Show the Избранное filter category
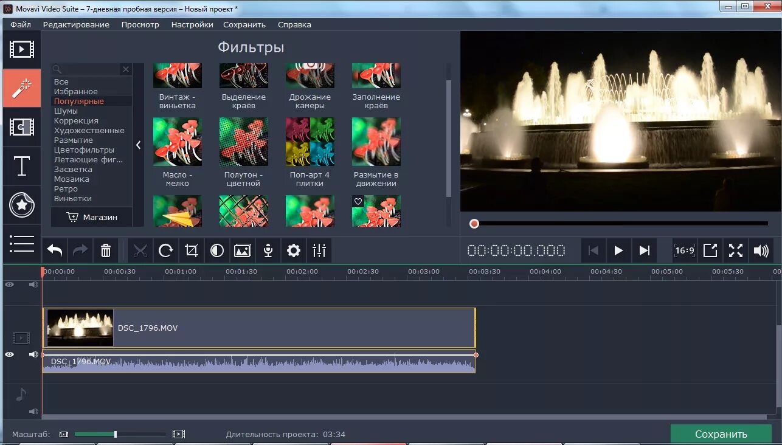The height and width of the screenshot is (445, 782). tap(75, 91)
